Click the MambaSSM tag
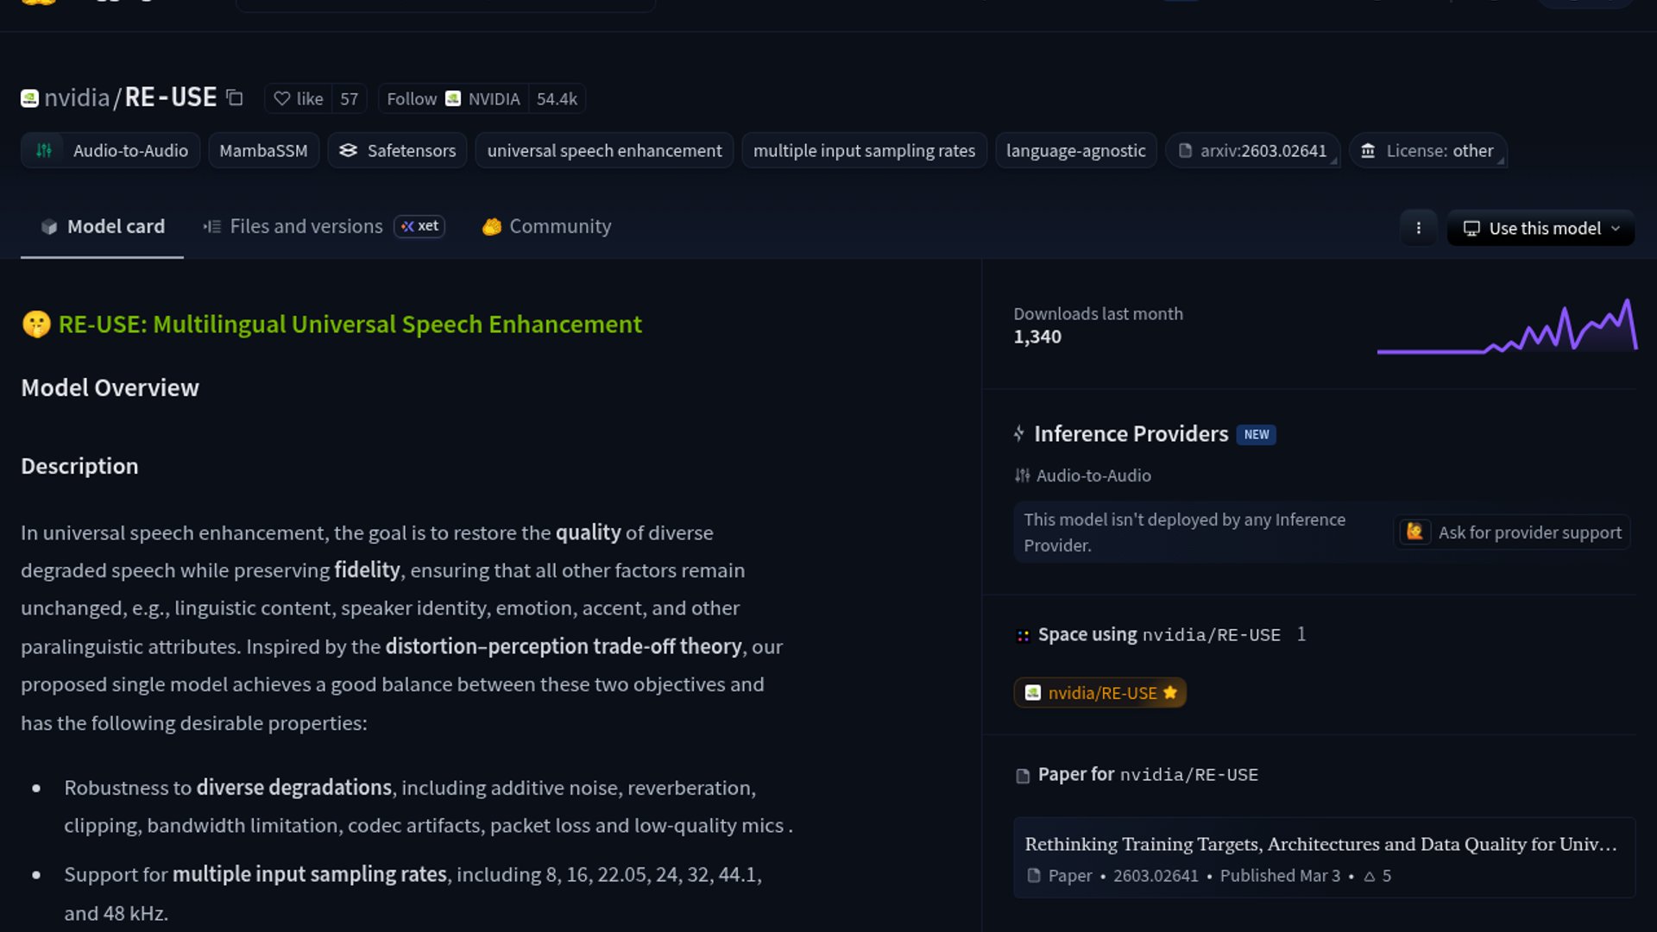Image resolution: width=1657 pixels, height=932 pixels. (x=263, y=150)
